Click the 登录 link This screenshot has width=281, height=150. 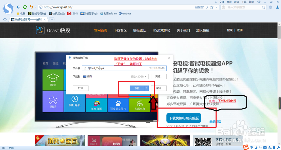(x=230, y=30)
